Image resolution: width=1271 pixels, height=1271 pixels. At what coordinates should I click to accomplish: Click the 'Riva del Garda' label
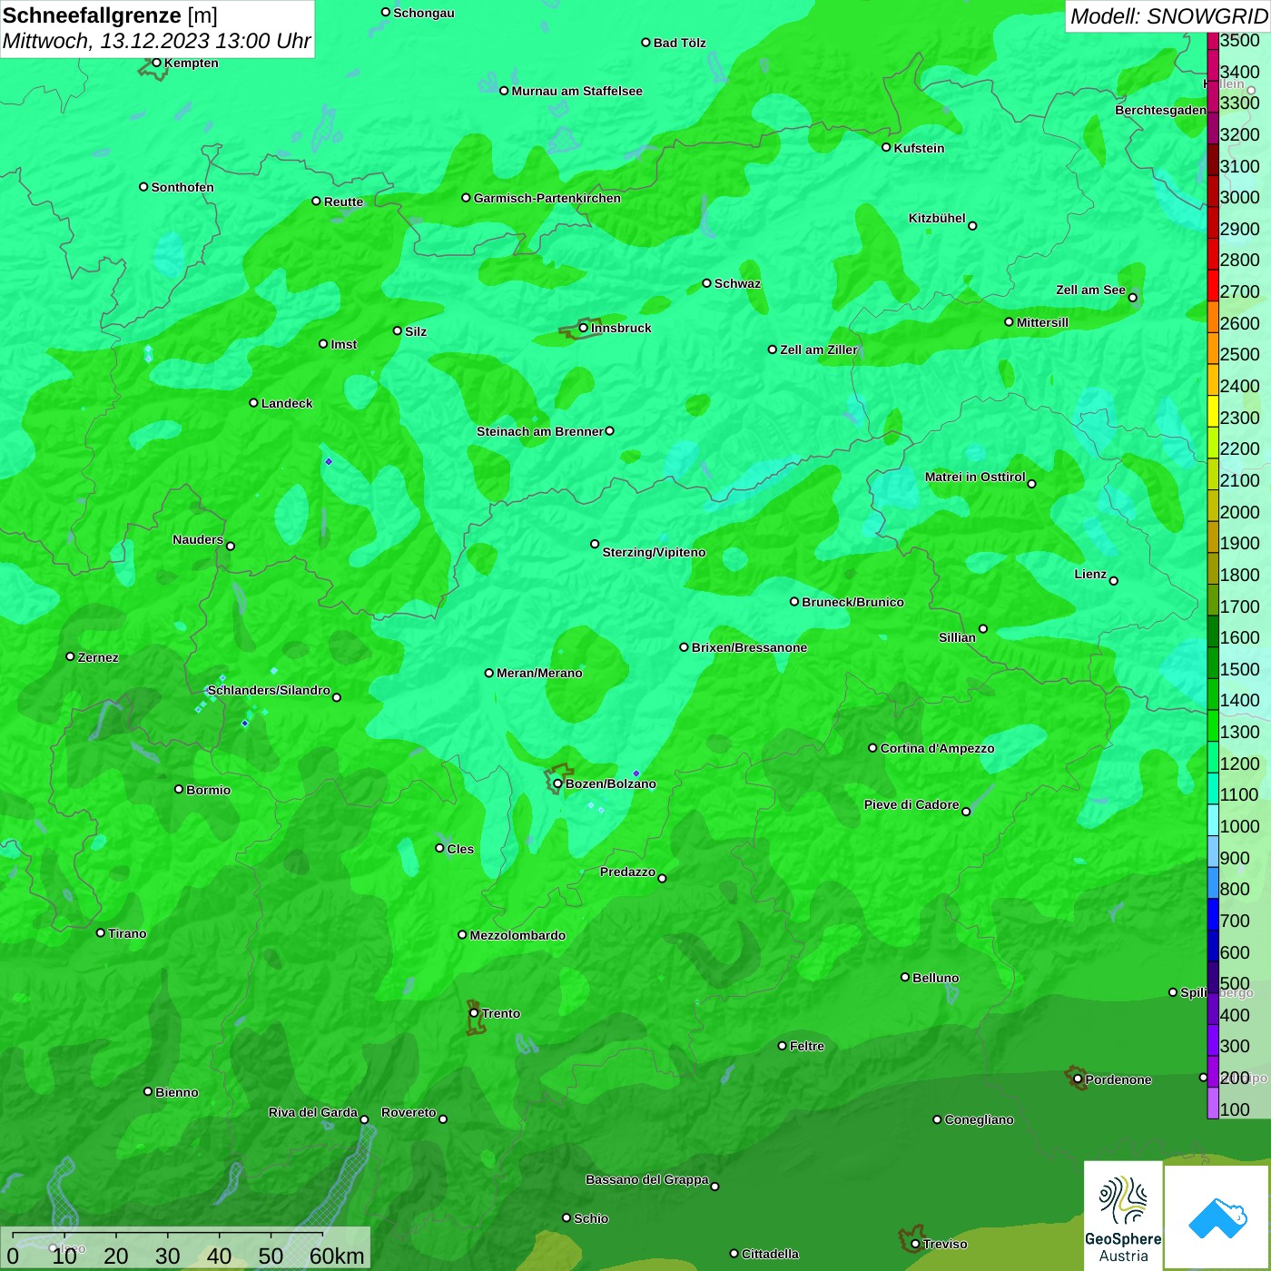(313, 1112)
